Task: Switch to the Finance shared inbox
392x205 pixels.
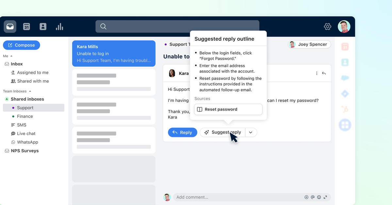Action: 24,116
